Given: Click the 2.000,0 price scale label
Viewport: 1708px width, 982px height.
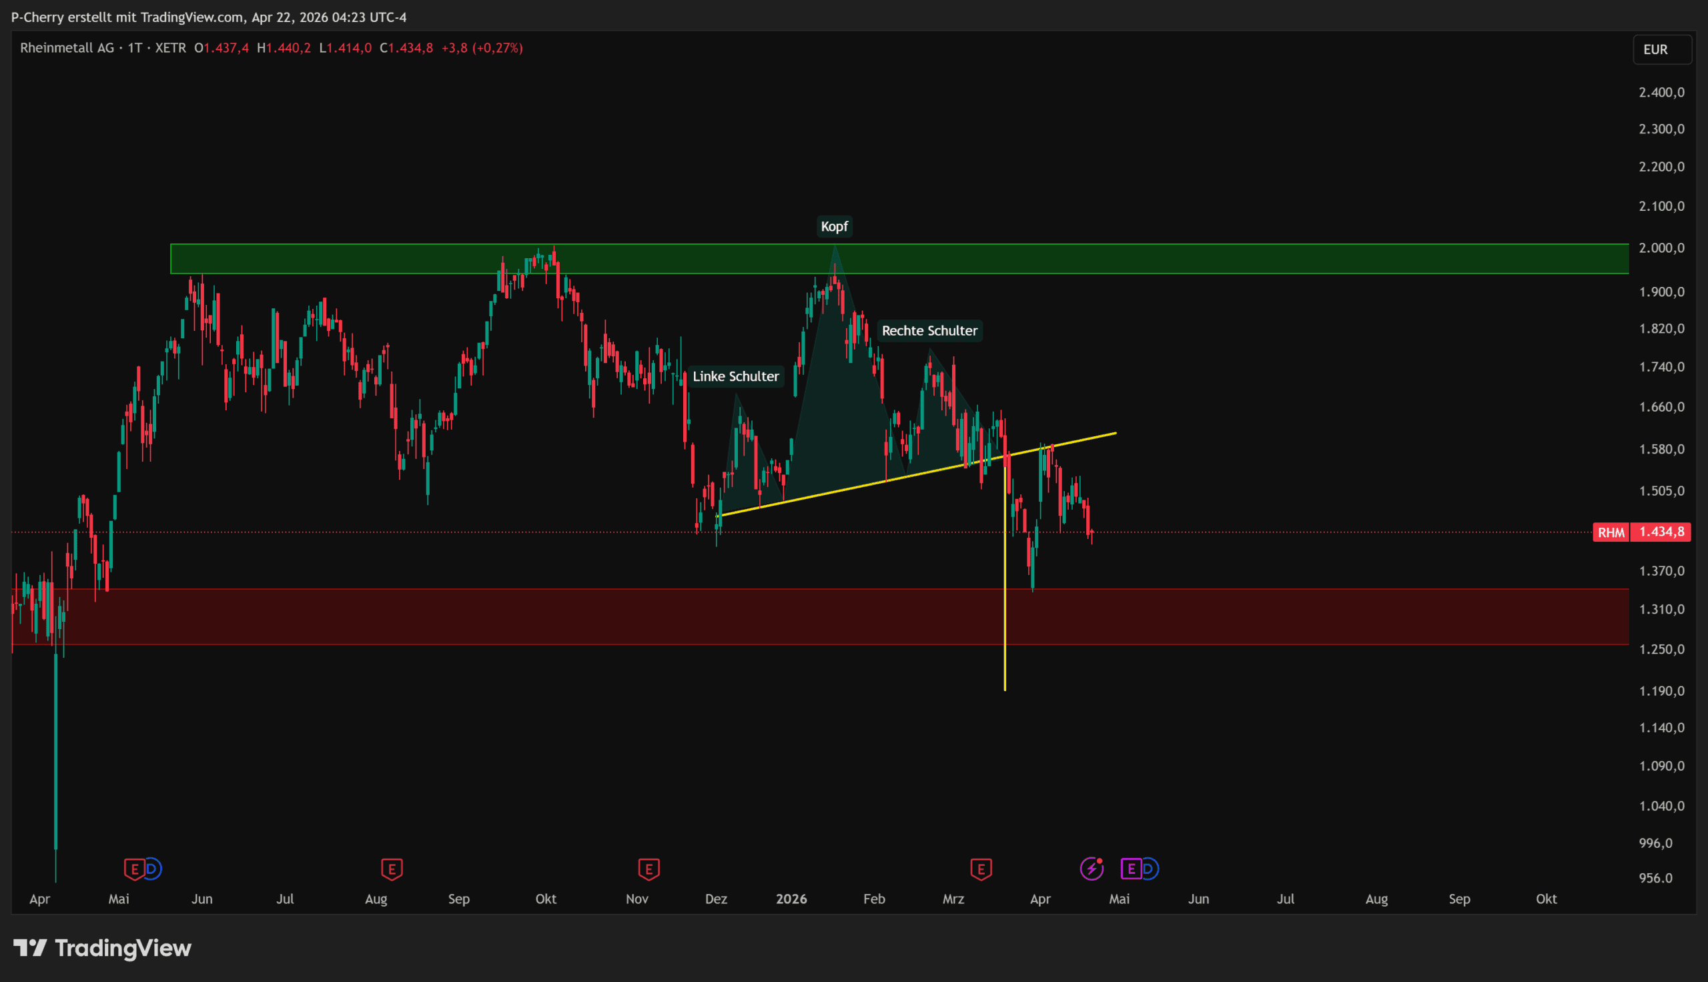Looking at the screenshot, I should tap(1661, 248).
